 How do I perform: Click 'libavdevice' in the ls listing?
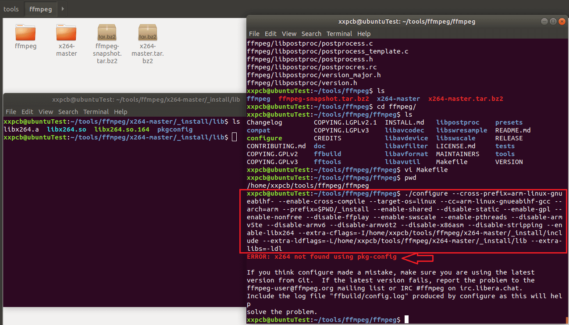tap(406, 138)
